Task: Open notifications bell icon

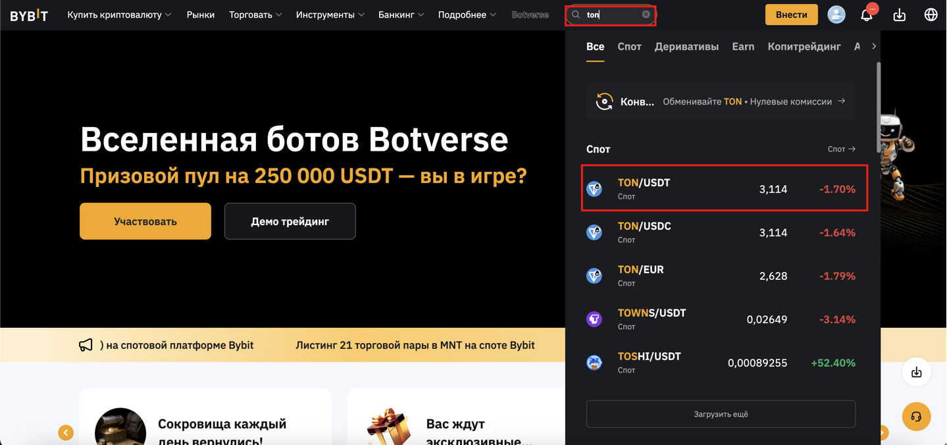Action: pyautogui.click(x=867, y=14)
